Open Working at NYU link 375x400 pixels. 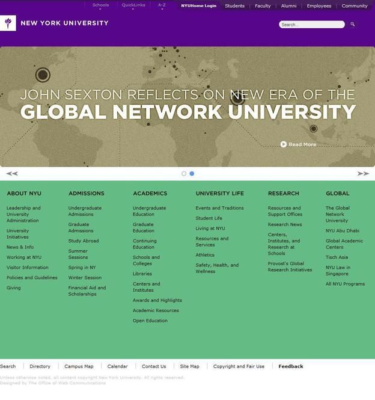pos(24,257)
